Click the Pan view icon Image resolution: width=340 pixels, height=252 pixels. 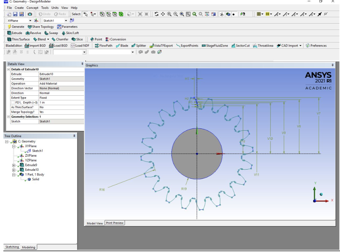(163, 14)
